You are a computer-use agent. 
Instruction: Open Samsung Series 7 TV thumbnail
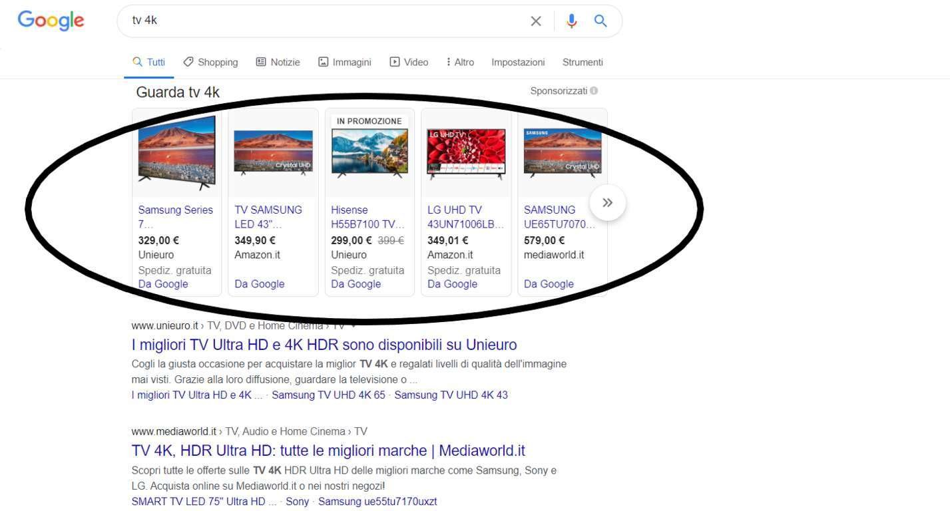177,152
